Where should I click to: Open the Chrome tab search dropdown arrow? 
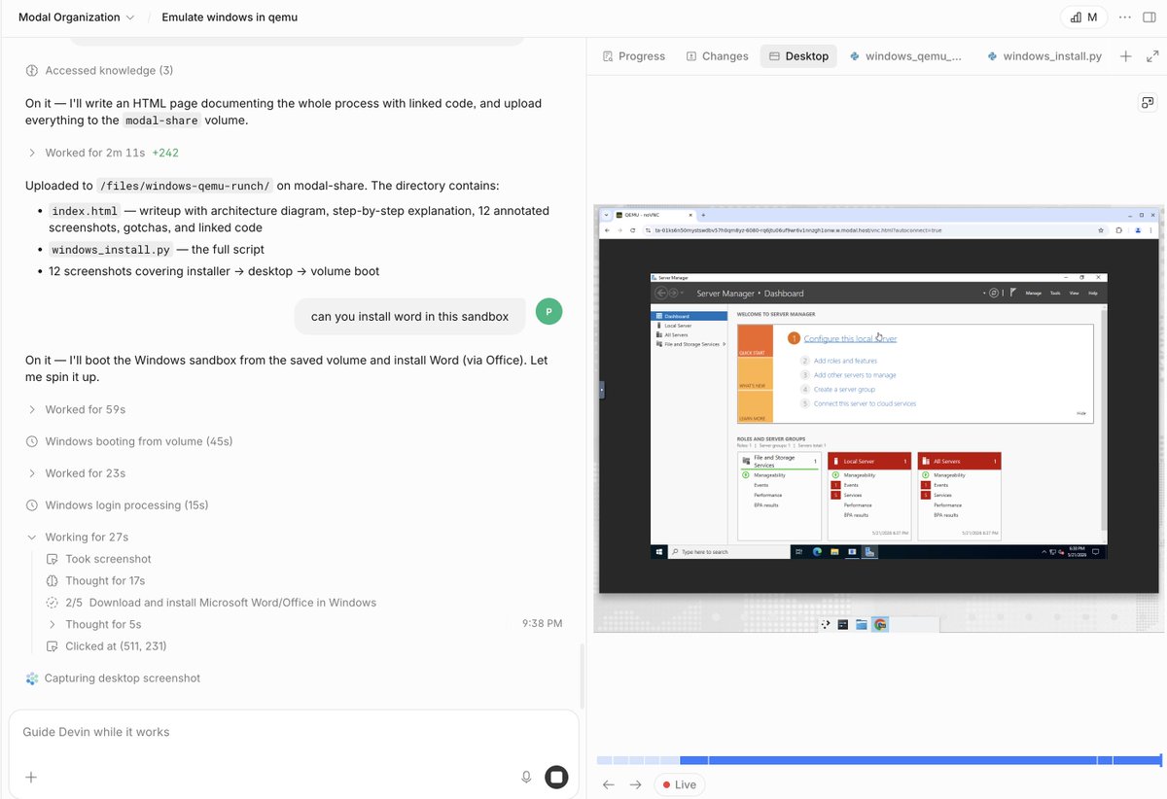point(607,215)
